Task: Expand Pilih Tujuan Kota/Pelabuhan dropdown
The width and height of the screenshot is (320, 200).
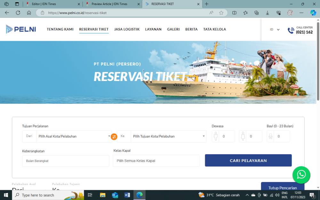Action: 168,136
